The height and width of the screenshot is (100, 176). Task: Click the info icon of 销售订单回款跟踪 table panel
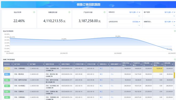[175, 59]
